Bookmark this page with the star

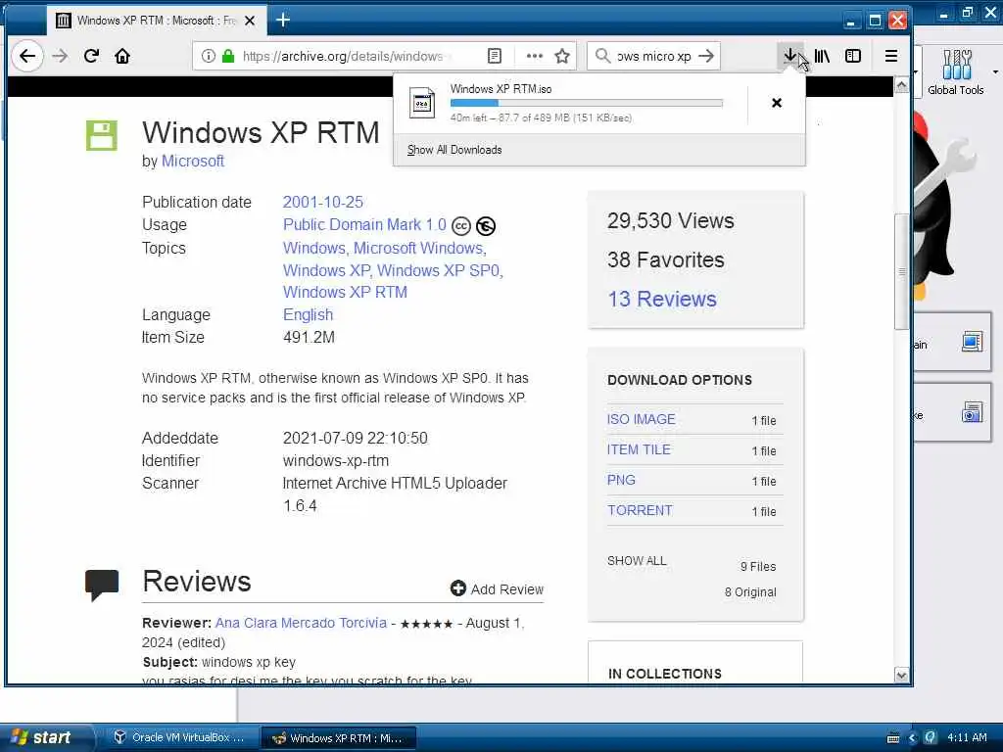pos(562,56)
